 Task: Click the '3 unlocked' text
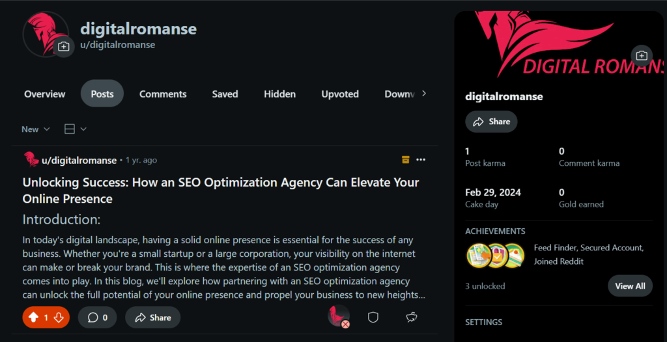485,286
